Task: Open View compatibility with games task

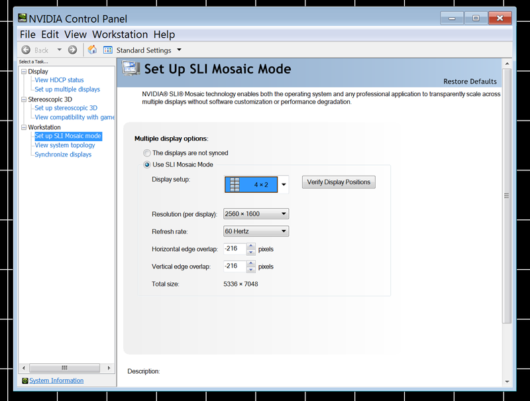Action: tap(74, 117)
